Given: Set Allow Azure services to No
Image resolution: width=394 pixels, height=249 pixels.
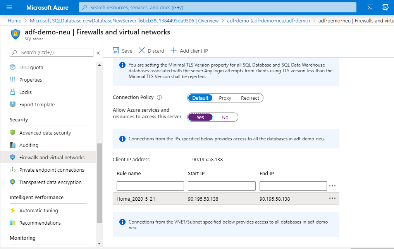Looking at the screenshot, I should (225, 117).
